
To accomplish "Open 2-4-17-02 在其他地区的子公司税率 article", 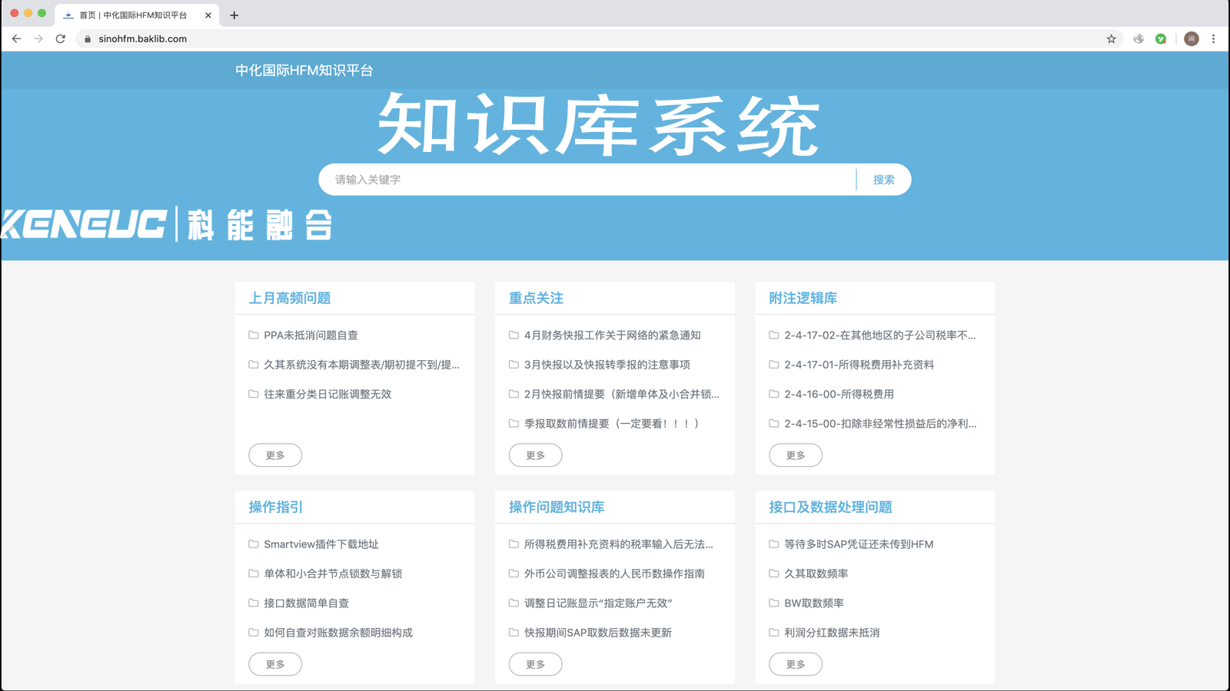I will coord(879,336).
